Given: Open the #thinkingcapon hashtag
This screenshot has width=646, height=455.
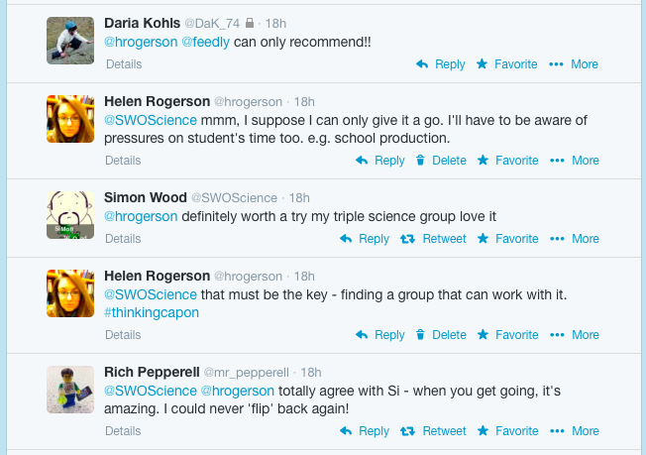Looking at the screenshot, I should (152, 313).
